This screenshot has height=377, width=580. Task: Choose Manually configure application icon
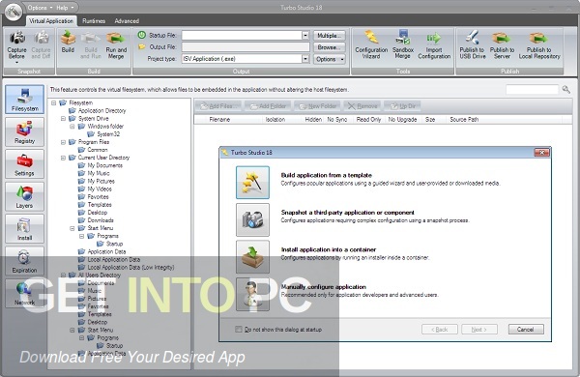[x=252, y=294]
